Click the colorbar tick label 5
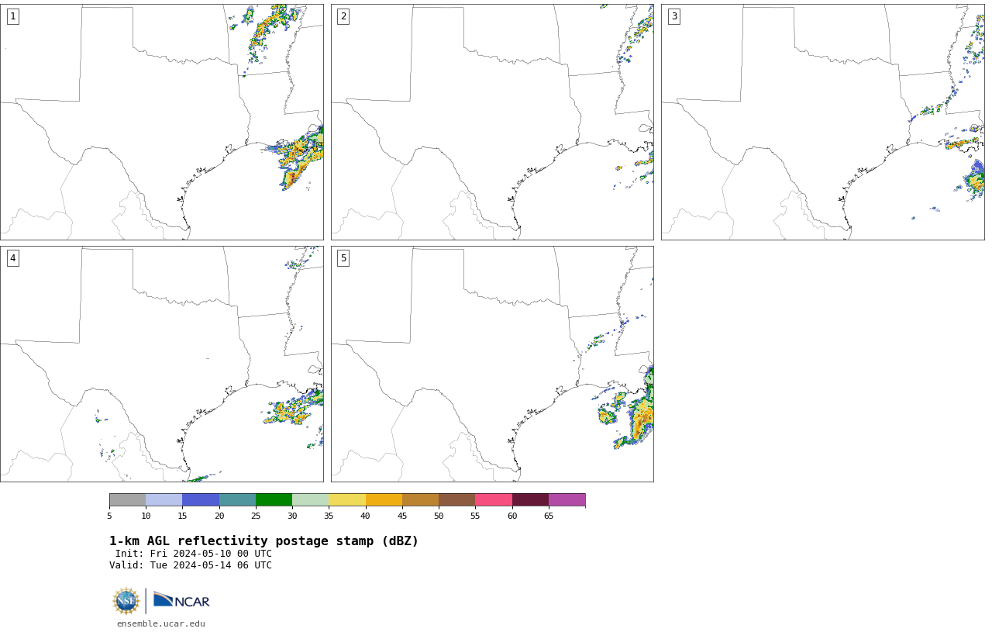Viewport: 992px width, 632px height. (109, 516)
